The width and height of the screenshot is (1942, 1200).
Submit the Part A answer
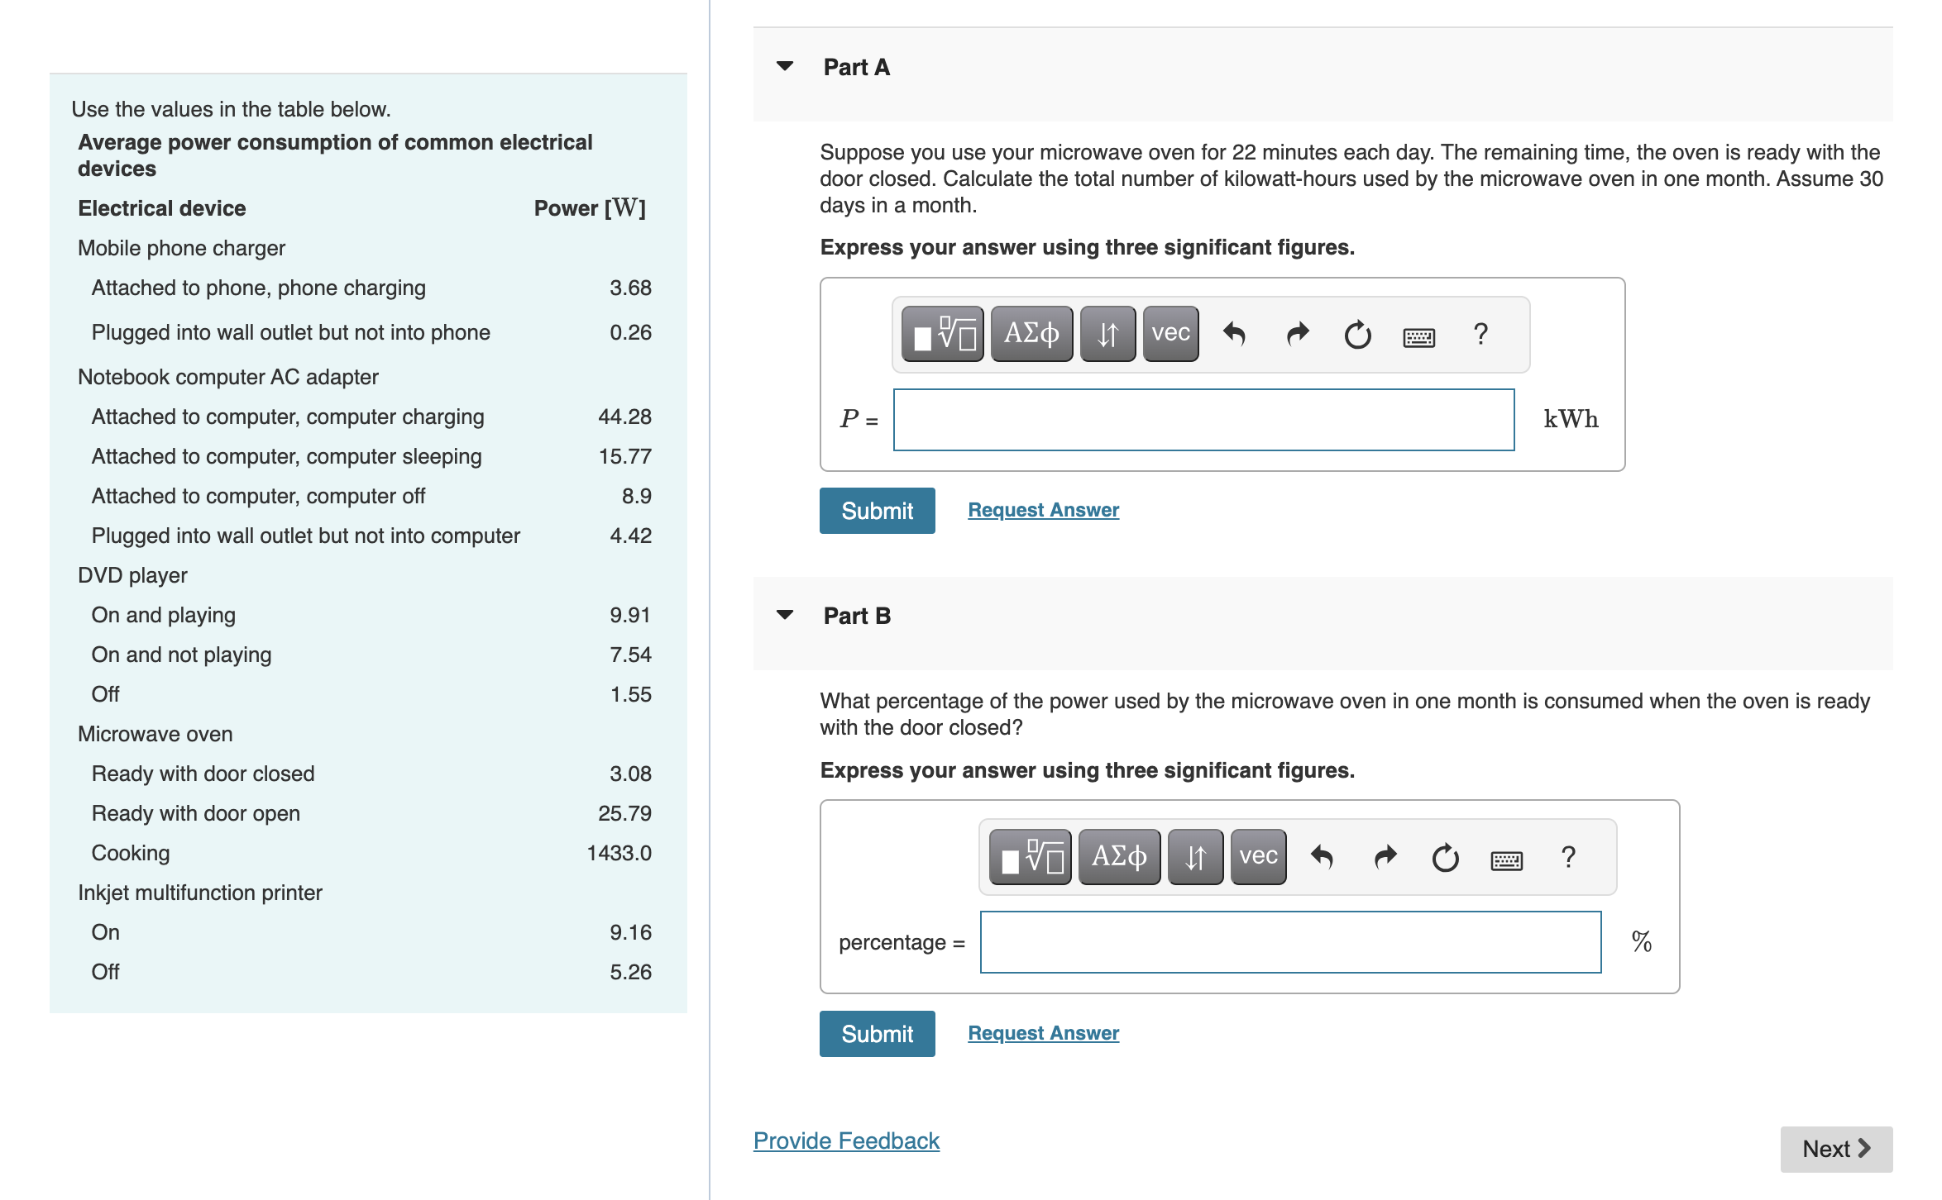click(x=877, y=510)
